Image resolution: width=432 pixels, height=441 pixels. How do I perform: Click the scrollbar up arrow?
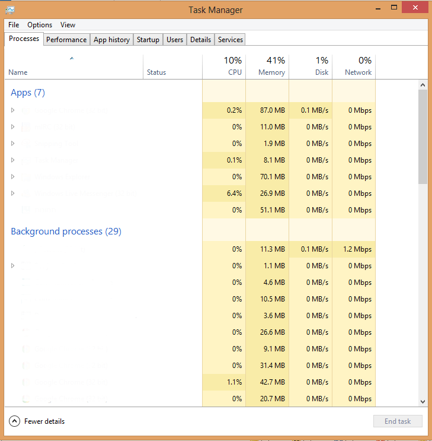[423, 85]
